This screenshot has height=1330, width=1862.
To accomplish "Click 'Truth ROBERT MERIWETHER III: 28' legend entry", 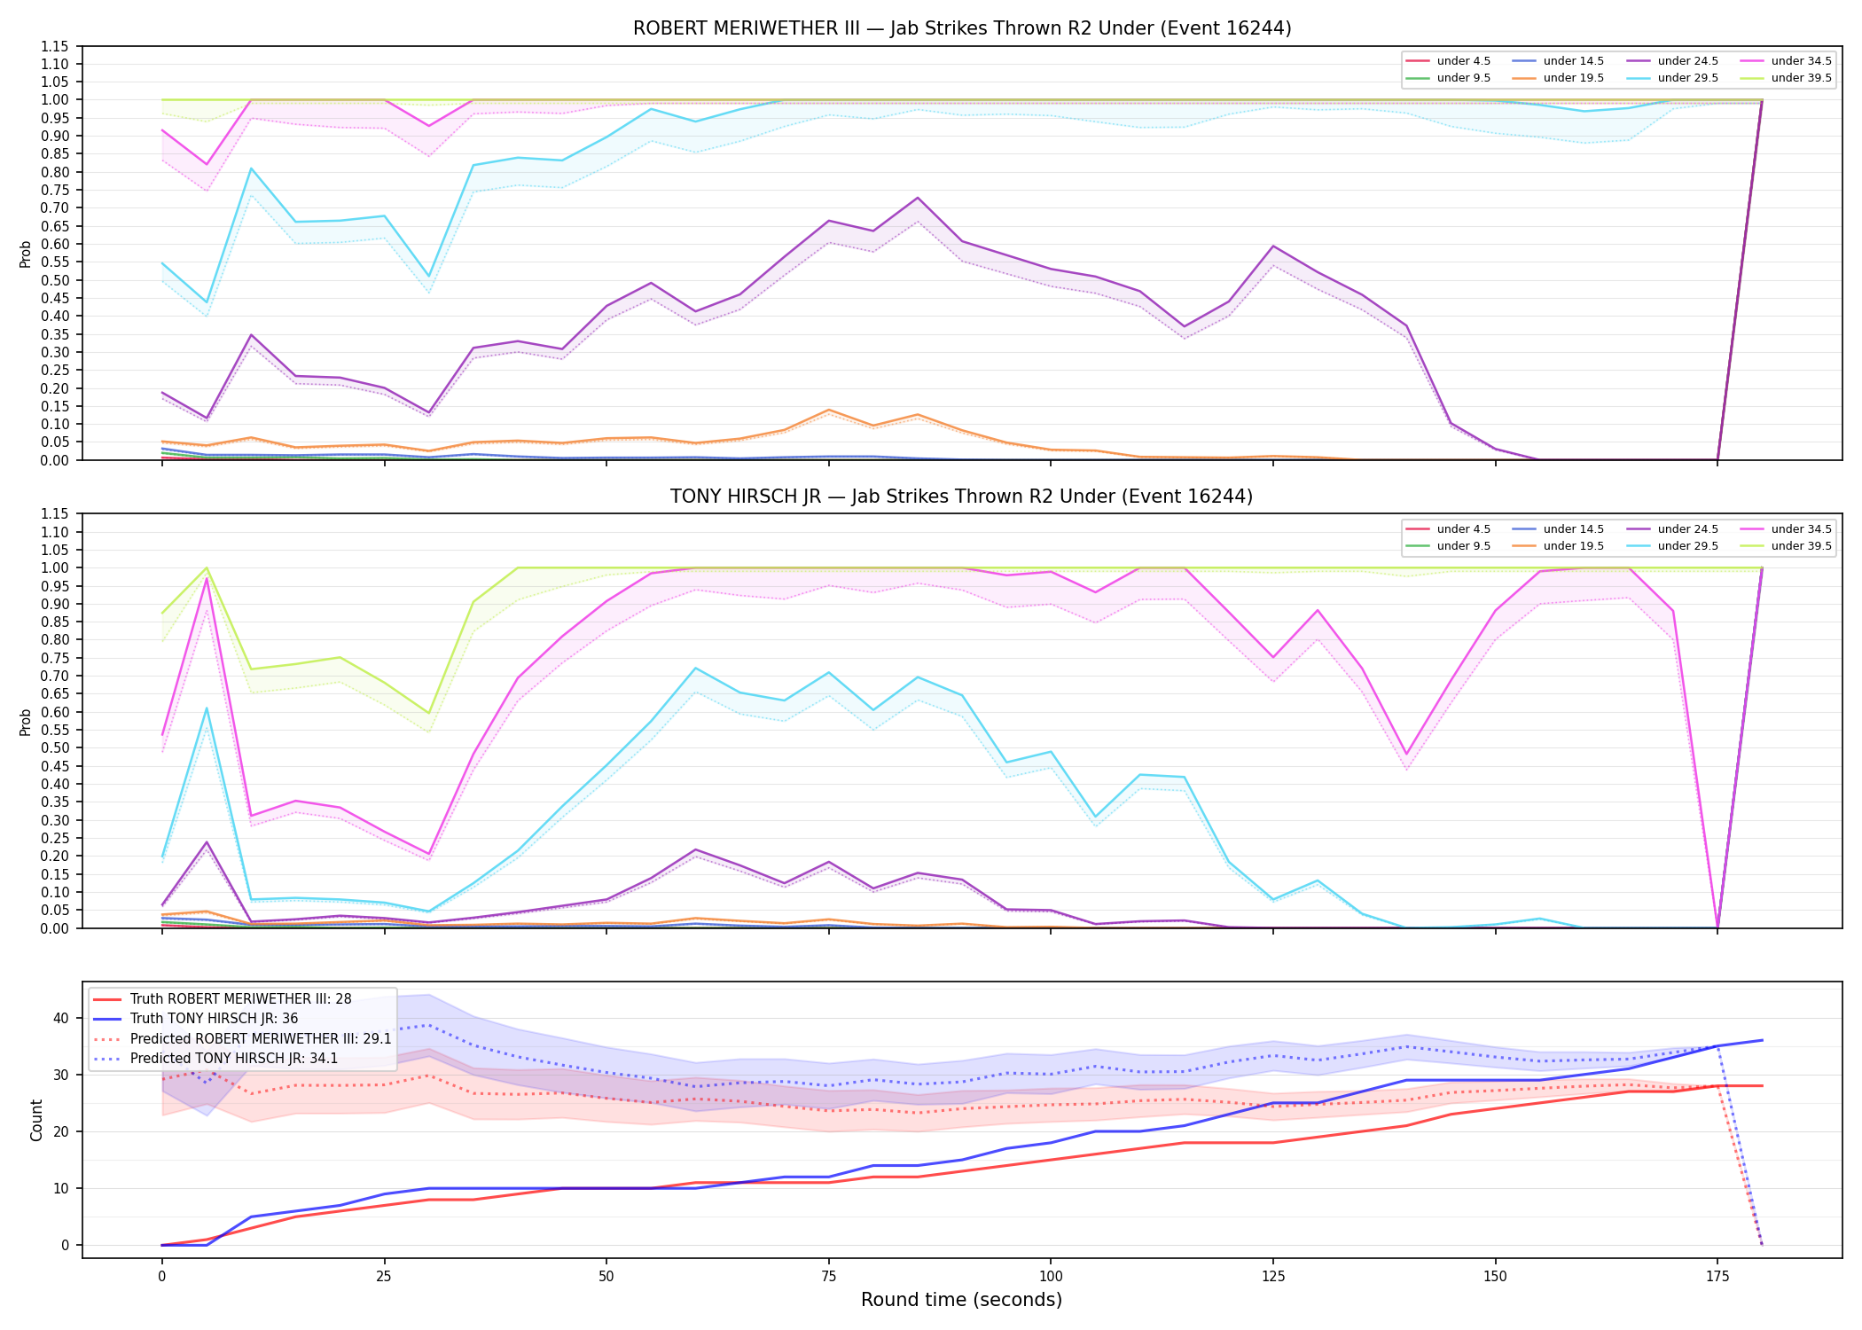I will [x=223, y=999].
